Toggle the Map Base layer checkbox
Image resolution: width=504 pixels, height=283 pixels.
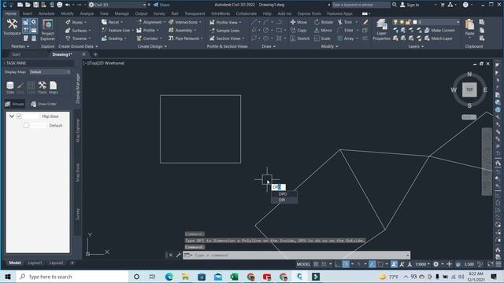coord(19,116)
